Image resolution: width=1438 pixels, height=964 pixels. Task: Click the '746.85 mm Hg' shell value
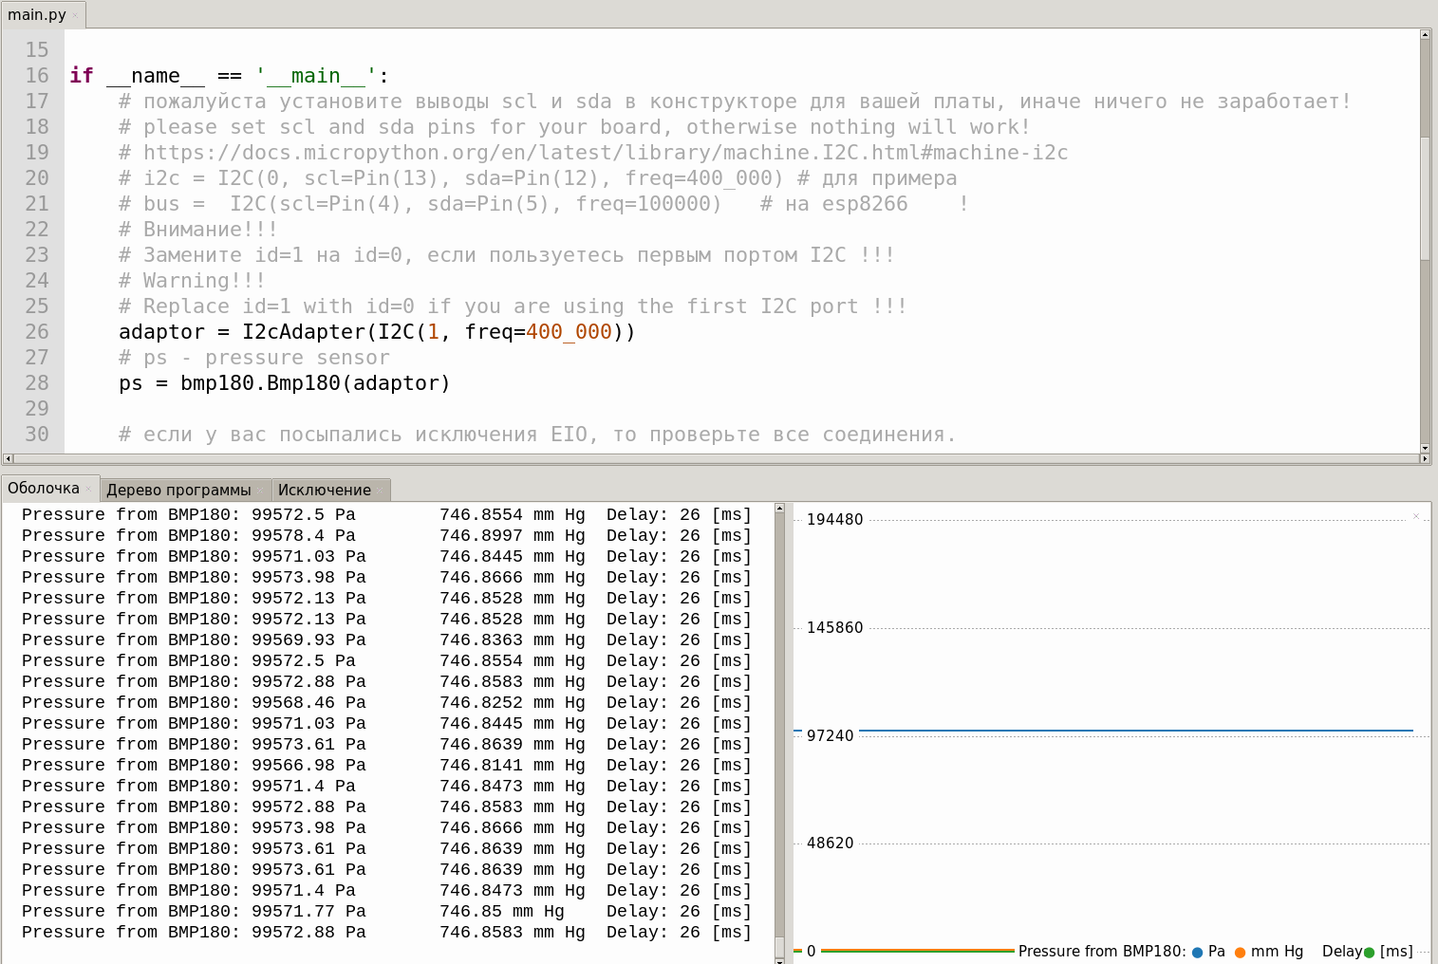click(x=502, y=911)
